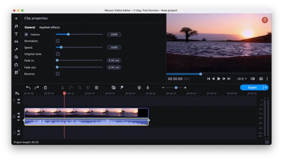Select the General tab
283x160 pixels.
pos(30,27)
